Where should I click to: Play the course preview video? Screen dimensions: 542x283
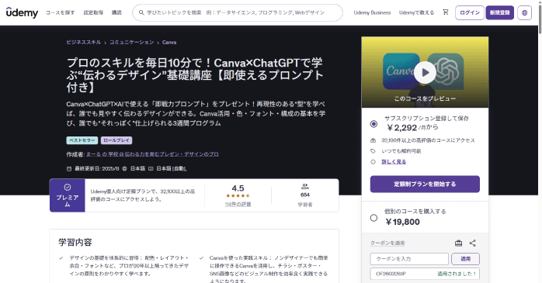pyautogui.click(x=425, y=72)
